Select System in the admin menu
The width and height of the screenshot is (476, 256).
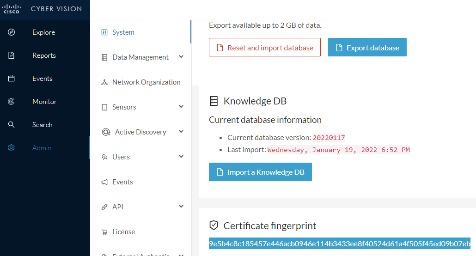click(x=123, y=32)
